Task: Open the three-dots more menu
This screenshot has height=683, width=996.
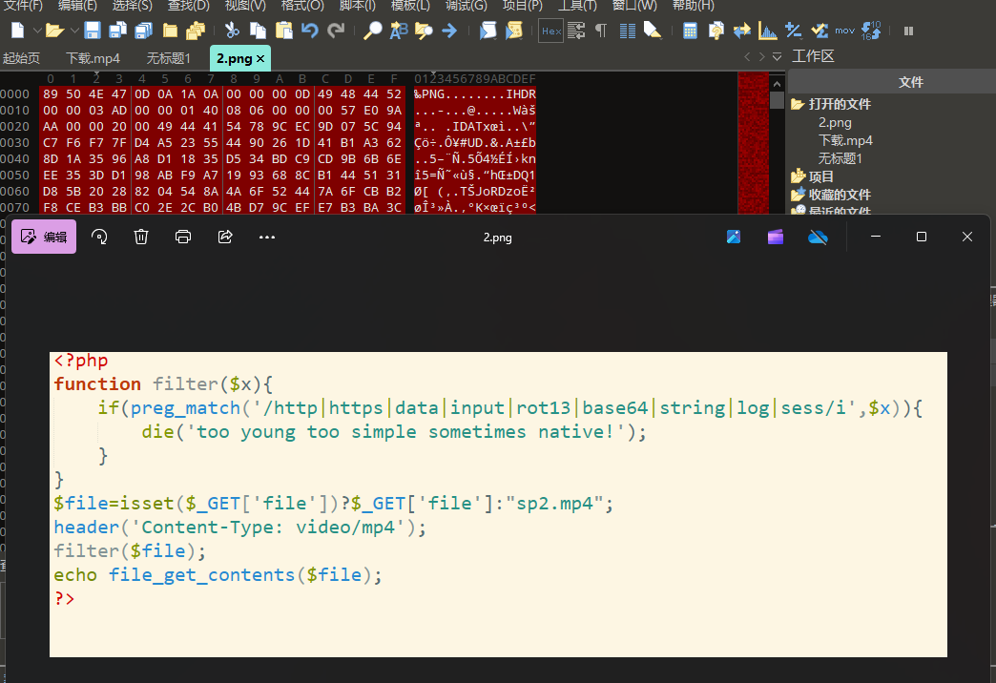Action: tap(267, 237)
